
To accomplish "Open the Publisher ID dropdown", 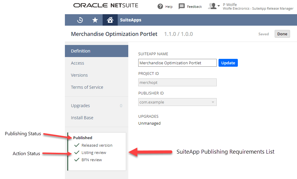I will tap(177, 102).
